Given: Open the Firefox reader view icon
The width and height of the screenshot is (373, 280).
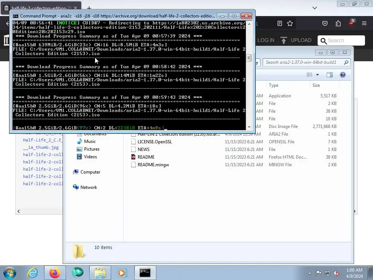Looking at the screenshot, I should point(280,23).
